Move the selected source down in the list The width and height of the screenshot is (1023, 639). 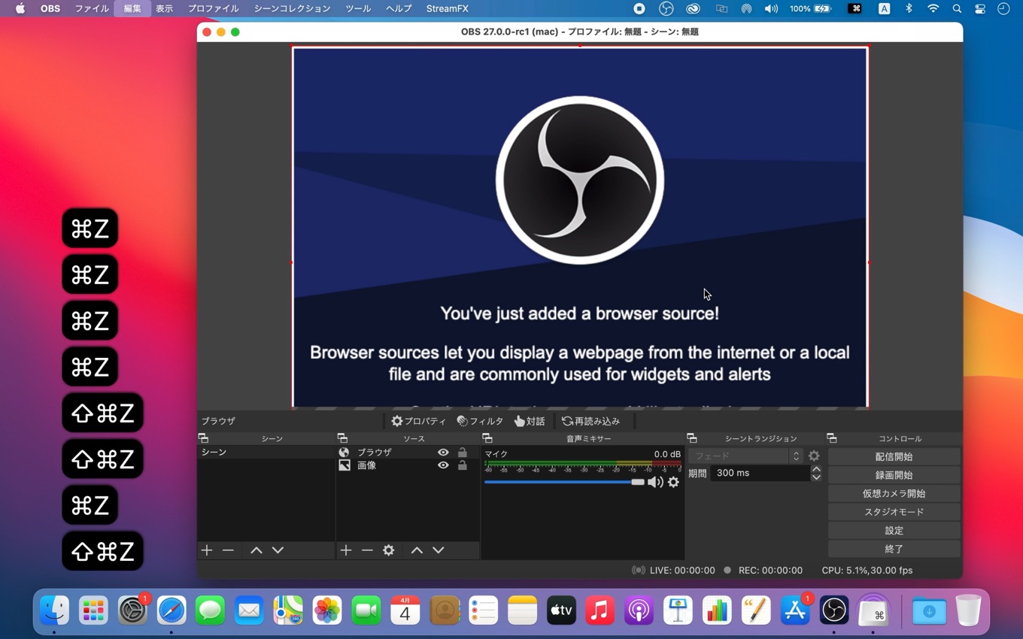(x=439, y=550)
